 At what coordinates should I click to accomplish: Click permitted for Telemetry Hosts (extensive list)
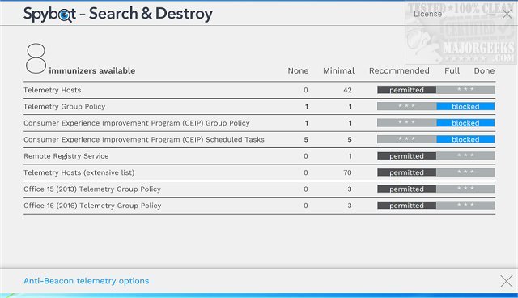pos(406,172)
